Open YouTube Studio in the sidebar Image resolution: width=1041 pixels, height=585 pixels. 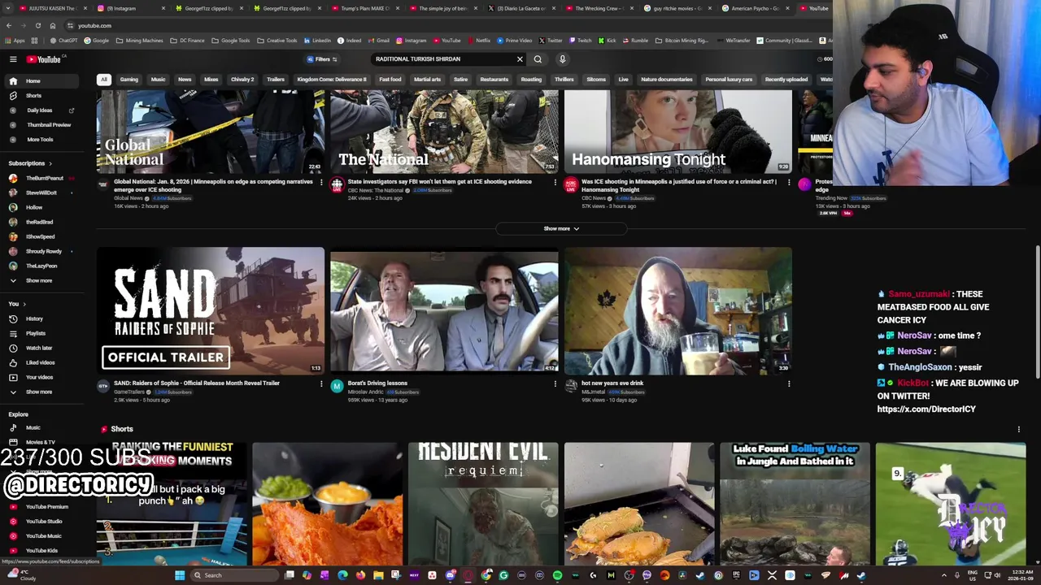[43, 521]
